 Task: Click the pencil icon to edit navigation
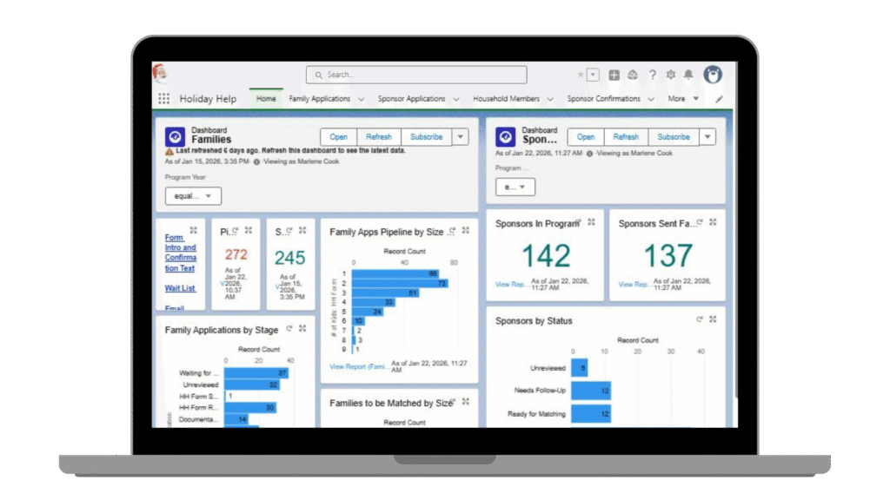point(717,99)
